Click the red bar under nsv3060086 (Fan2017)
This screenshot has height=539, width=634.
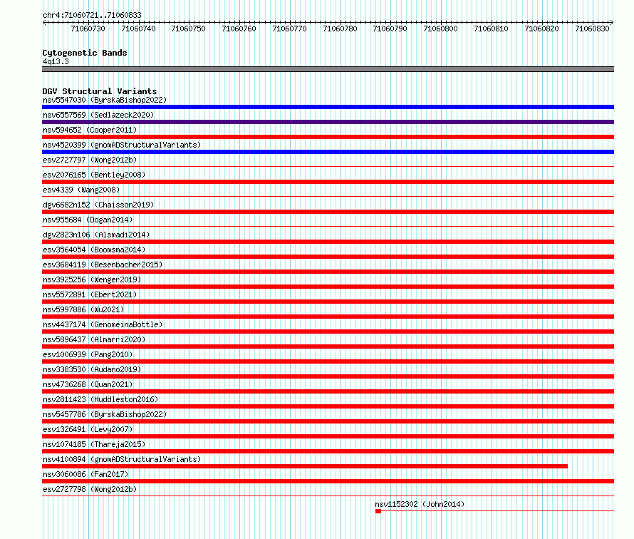(328, 481)
